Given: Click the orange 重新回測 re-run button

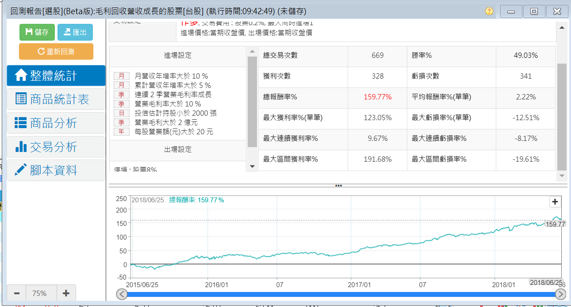Looking at the screenshot, I should 56,51.
